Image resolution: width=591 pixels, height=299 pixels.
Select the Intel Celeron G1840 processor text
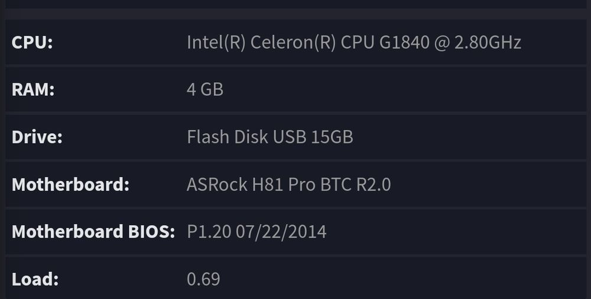point(353,43)
